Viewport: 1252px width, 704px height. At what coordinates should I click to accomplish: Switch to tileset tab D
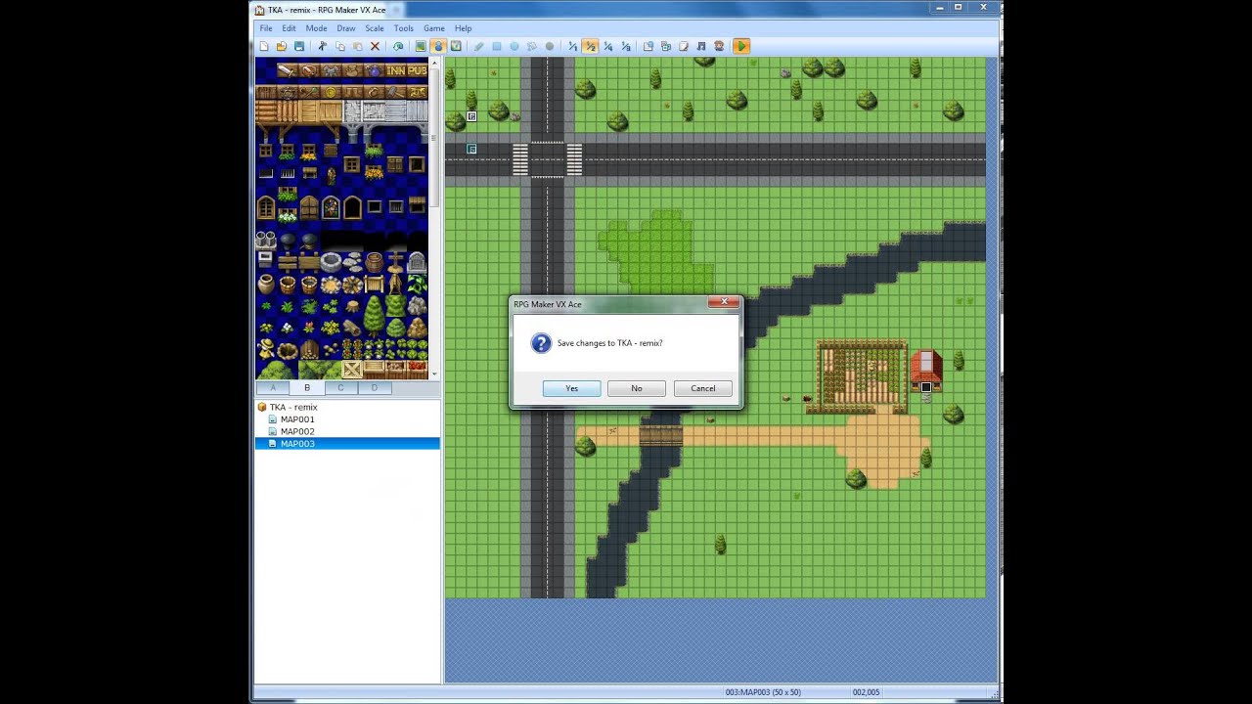click(x=374, y=388)
